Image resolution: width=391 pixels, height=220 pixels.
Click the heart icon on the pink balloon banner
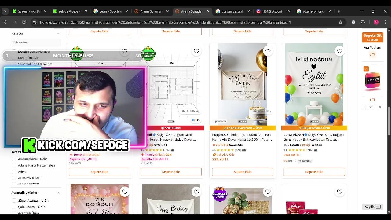click(125, 192)
